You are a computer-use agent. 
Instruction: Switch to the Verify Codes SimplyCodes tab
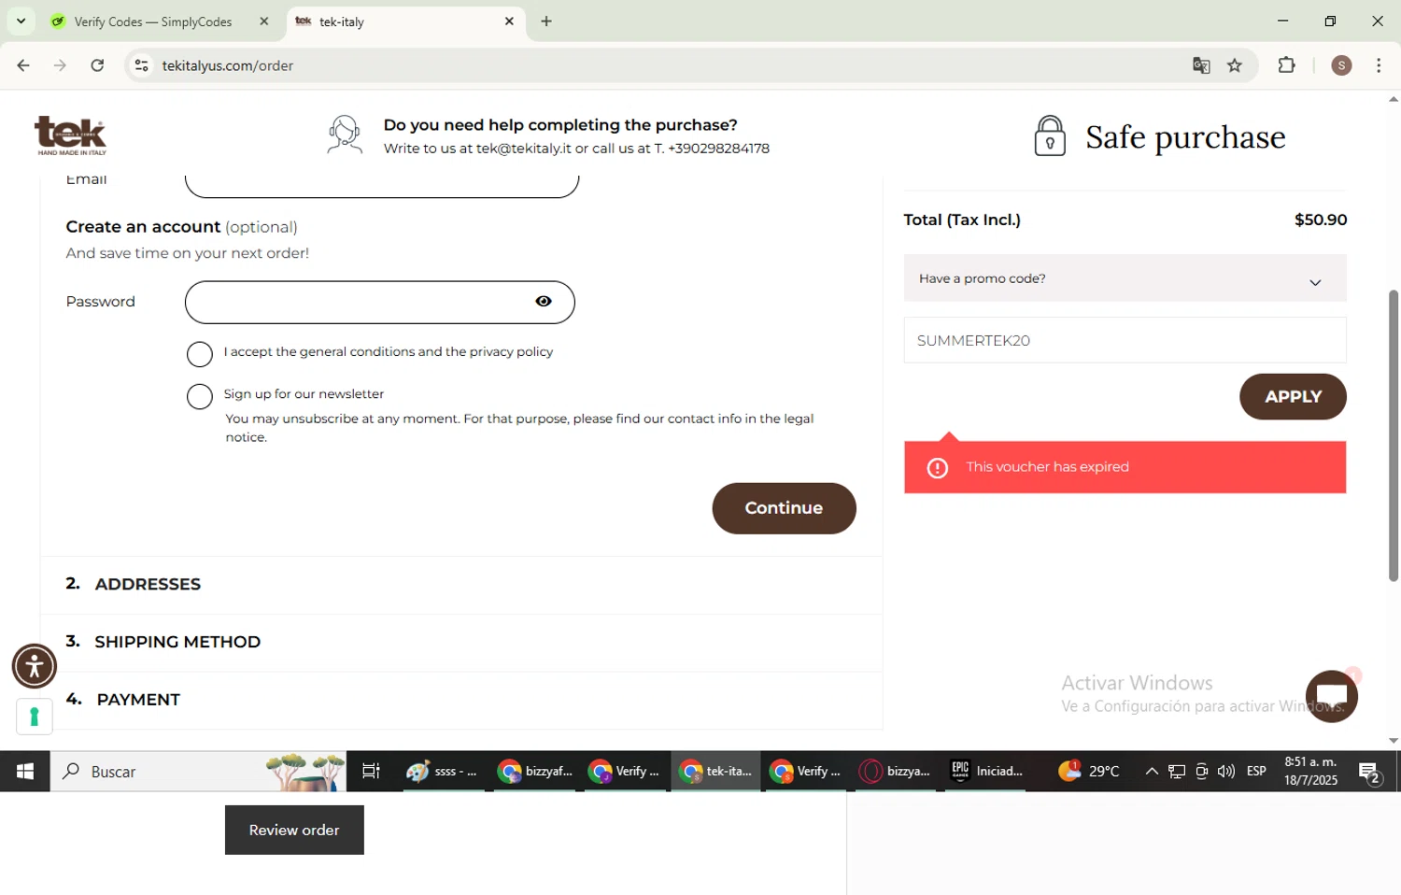[159, 21]
